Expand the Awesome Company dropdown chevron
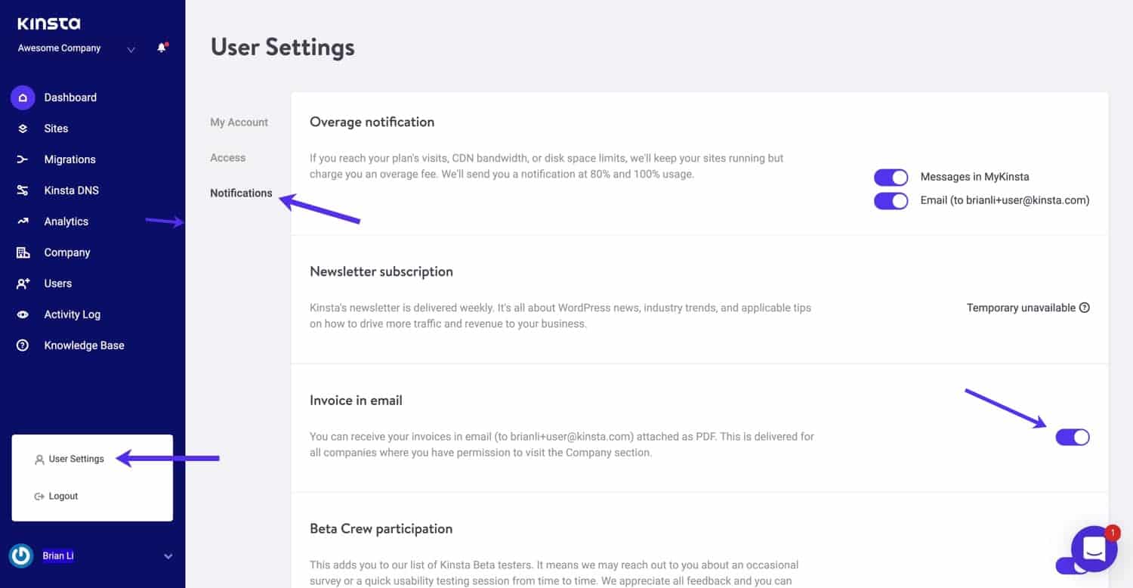 coord(131,50)
